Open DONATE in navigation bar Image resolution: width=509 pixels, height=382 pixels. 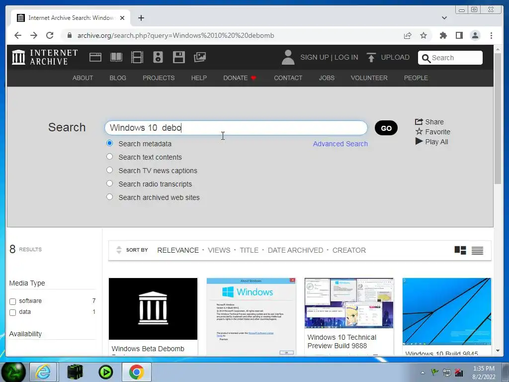(240, 78)
